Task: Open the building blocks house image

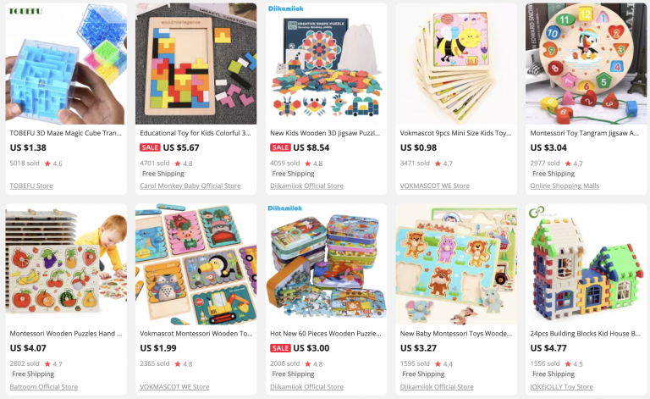Action: [x=587, y=264]
